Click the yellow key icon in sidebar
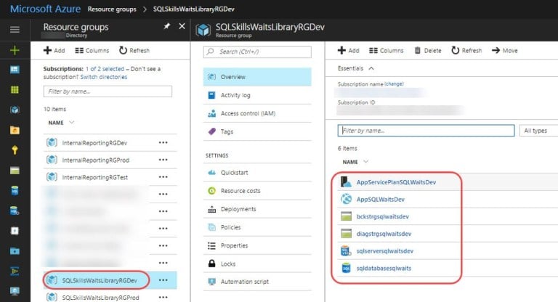558x302 pixels. 15,150
